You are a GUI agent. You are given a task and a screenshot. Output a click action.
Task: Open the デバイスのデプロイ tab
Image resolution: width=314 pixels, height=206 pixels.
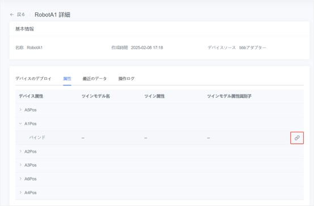point(33,79)
